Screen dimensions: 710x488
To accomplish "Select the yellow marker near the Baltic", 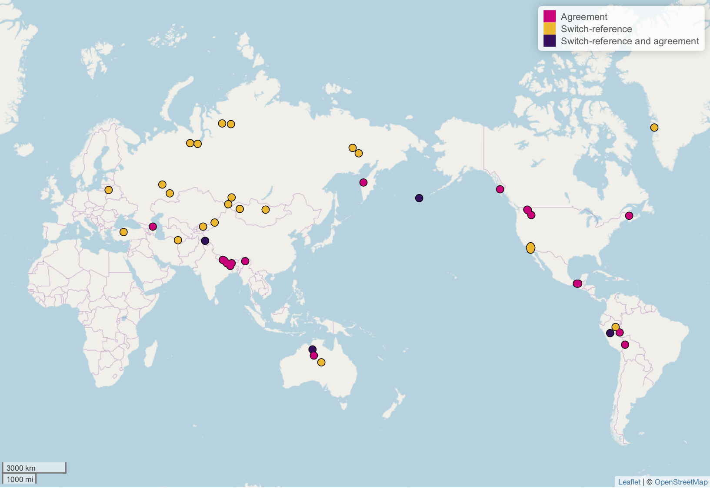I will [109, 190].
